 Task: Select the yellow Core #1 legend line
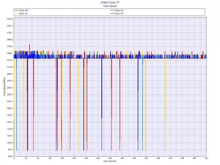[16, 13]
